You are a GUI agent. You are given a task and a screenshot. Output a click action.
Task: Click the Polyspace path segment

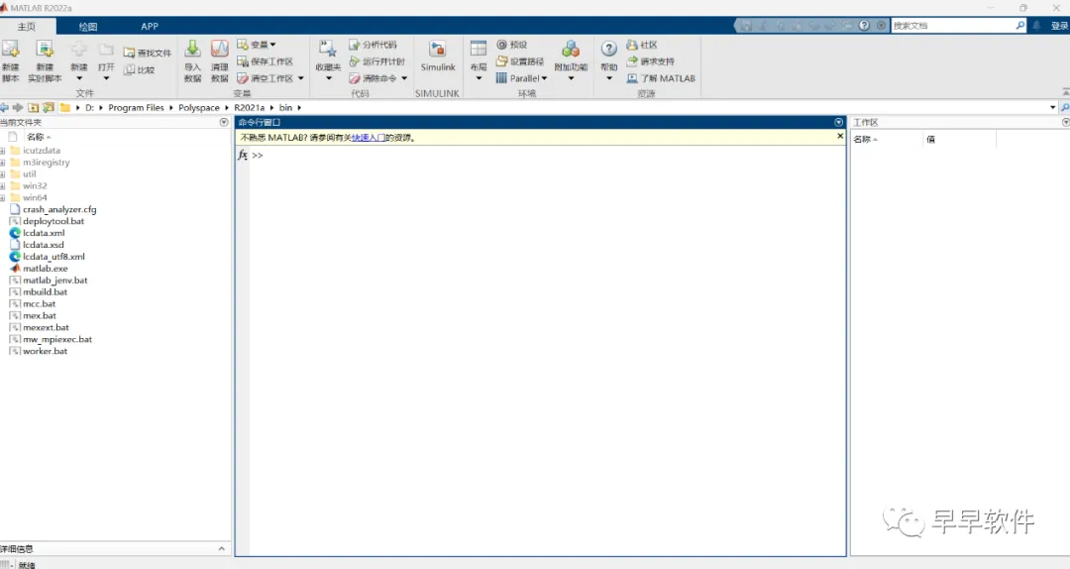198,107
